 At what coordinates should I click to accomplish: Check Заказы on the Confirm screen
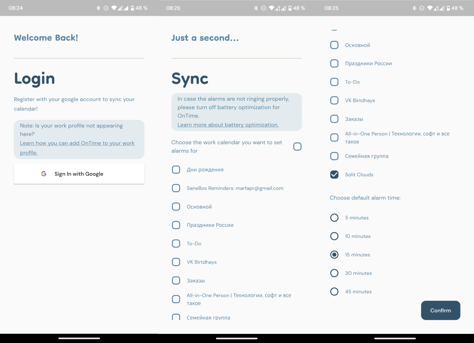click(335, 119)
